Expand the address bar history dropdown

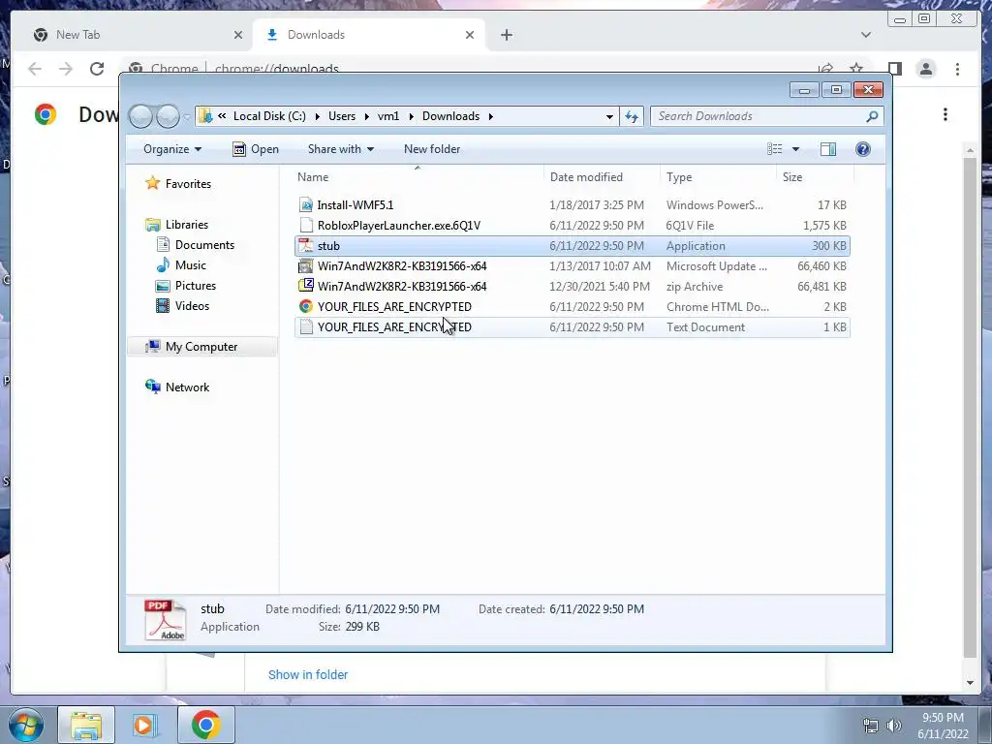click(609, 116)
